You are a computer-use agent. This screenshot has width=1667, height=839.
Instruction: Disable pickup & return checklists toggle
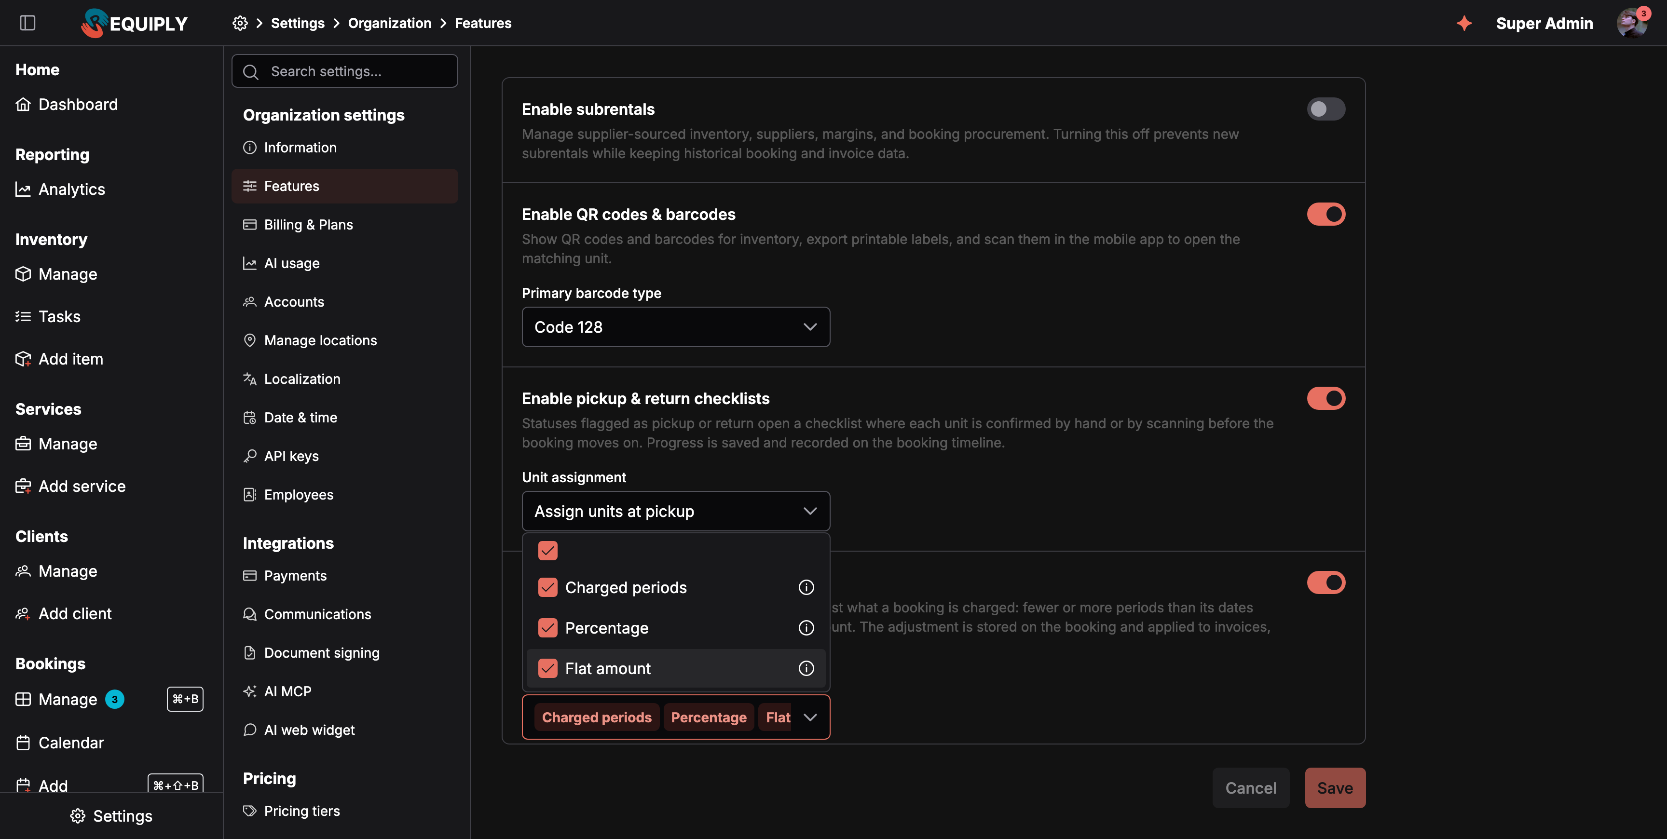click(x=1326, y=398)
